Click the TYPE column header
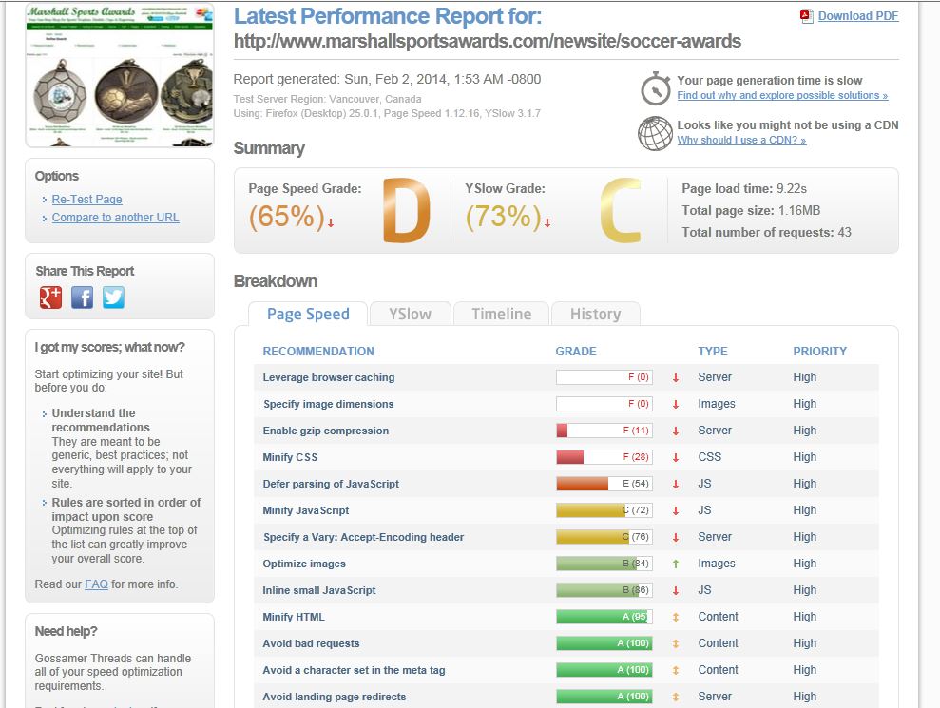 pyautogui.click(x=713, y=352)
